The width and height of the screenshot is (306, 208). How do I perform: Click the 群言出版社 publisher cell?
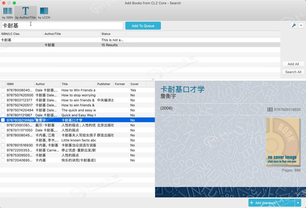pyautogui.click(x=105, y=135)
